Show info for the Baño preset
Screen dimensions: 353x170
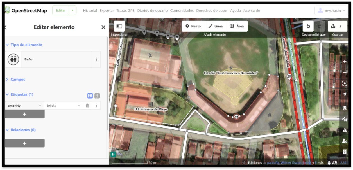coord(96,59)
